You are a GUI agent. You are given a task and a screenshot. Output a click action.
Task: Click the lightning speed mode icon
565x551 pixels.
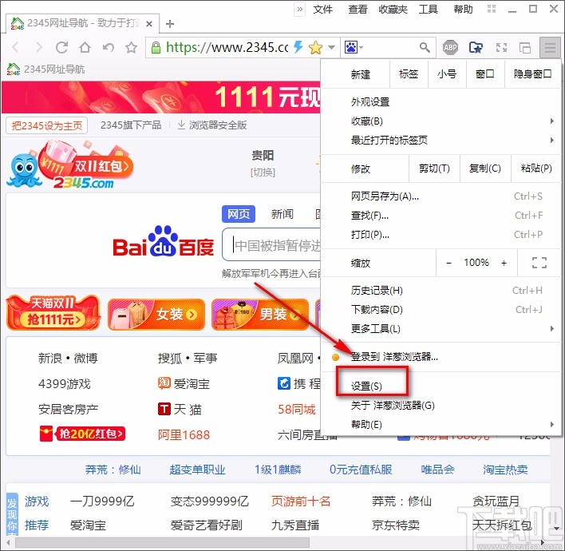[298, 47]
